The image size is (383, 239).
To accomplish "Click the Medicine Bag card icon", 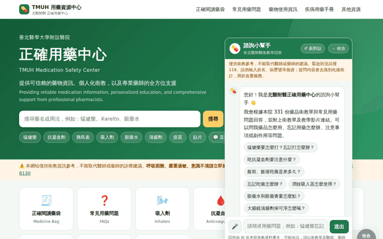I will point(46,201).
